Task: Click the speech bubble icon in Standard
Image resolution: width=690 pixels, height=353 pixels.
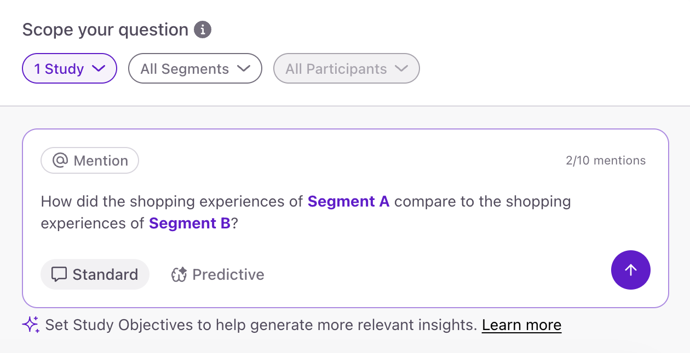Action: [59, 274]
